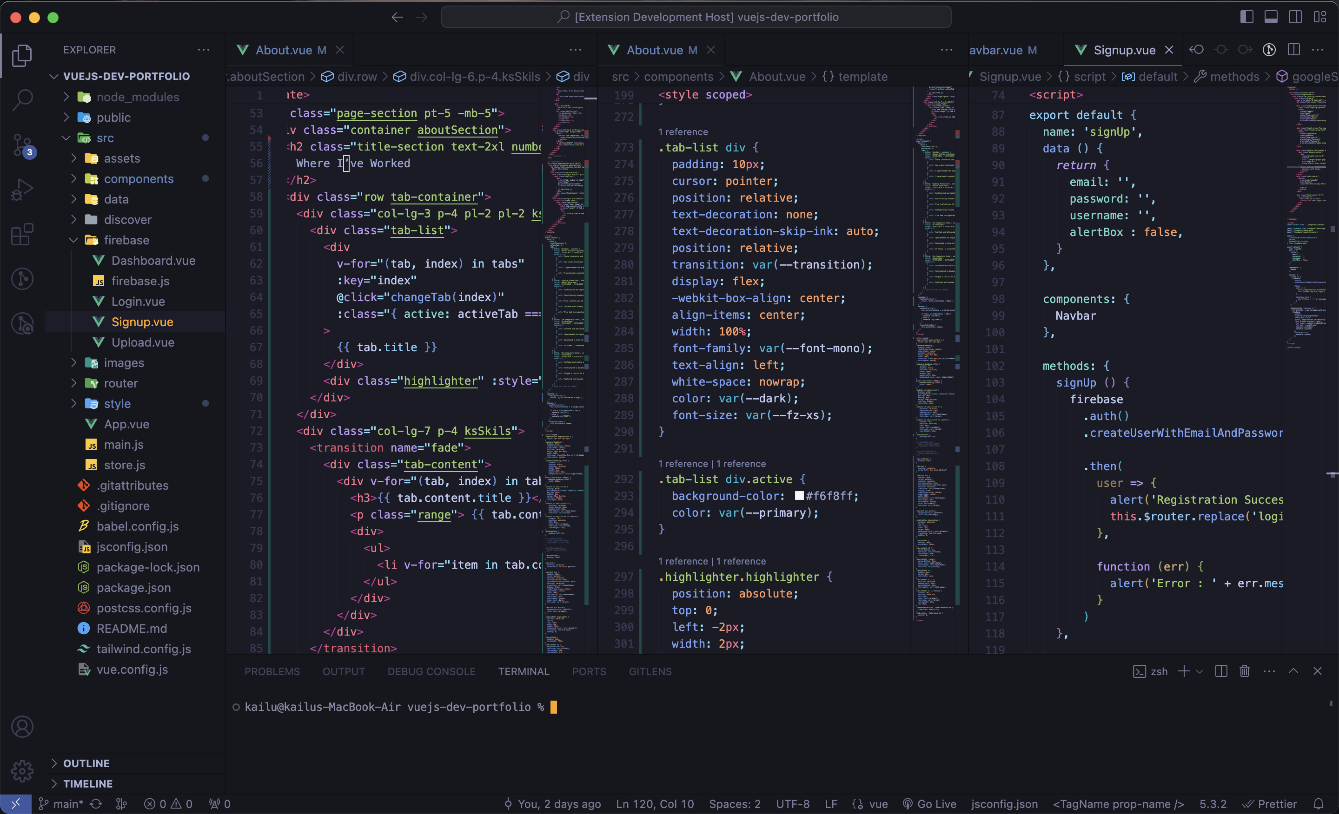Open the new terminal launch profile dropdown
This screenshot has height=814, width=1339.
pyautogui.click(x=1200, y=671)
